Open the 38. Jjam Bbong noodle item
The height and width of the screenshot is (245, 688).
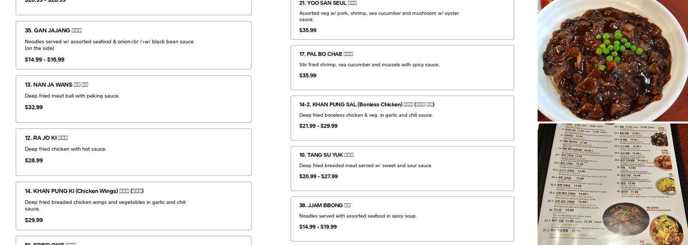click(402, 219)
